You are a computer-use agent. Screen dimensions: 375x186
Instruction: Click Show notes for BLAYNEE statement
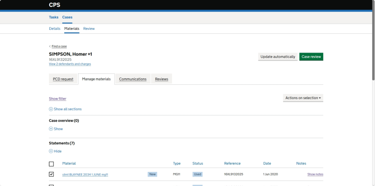315,174
